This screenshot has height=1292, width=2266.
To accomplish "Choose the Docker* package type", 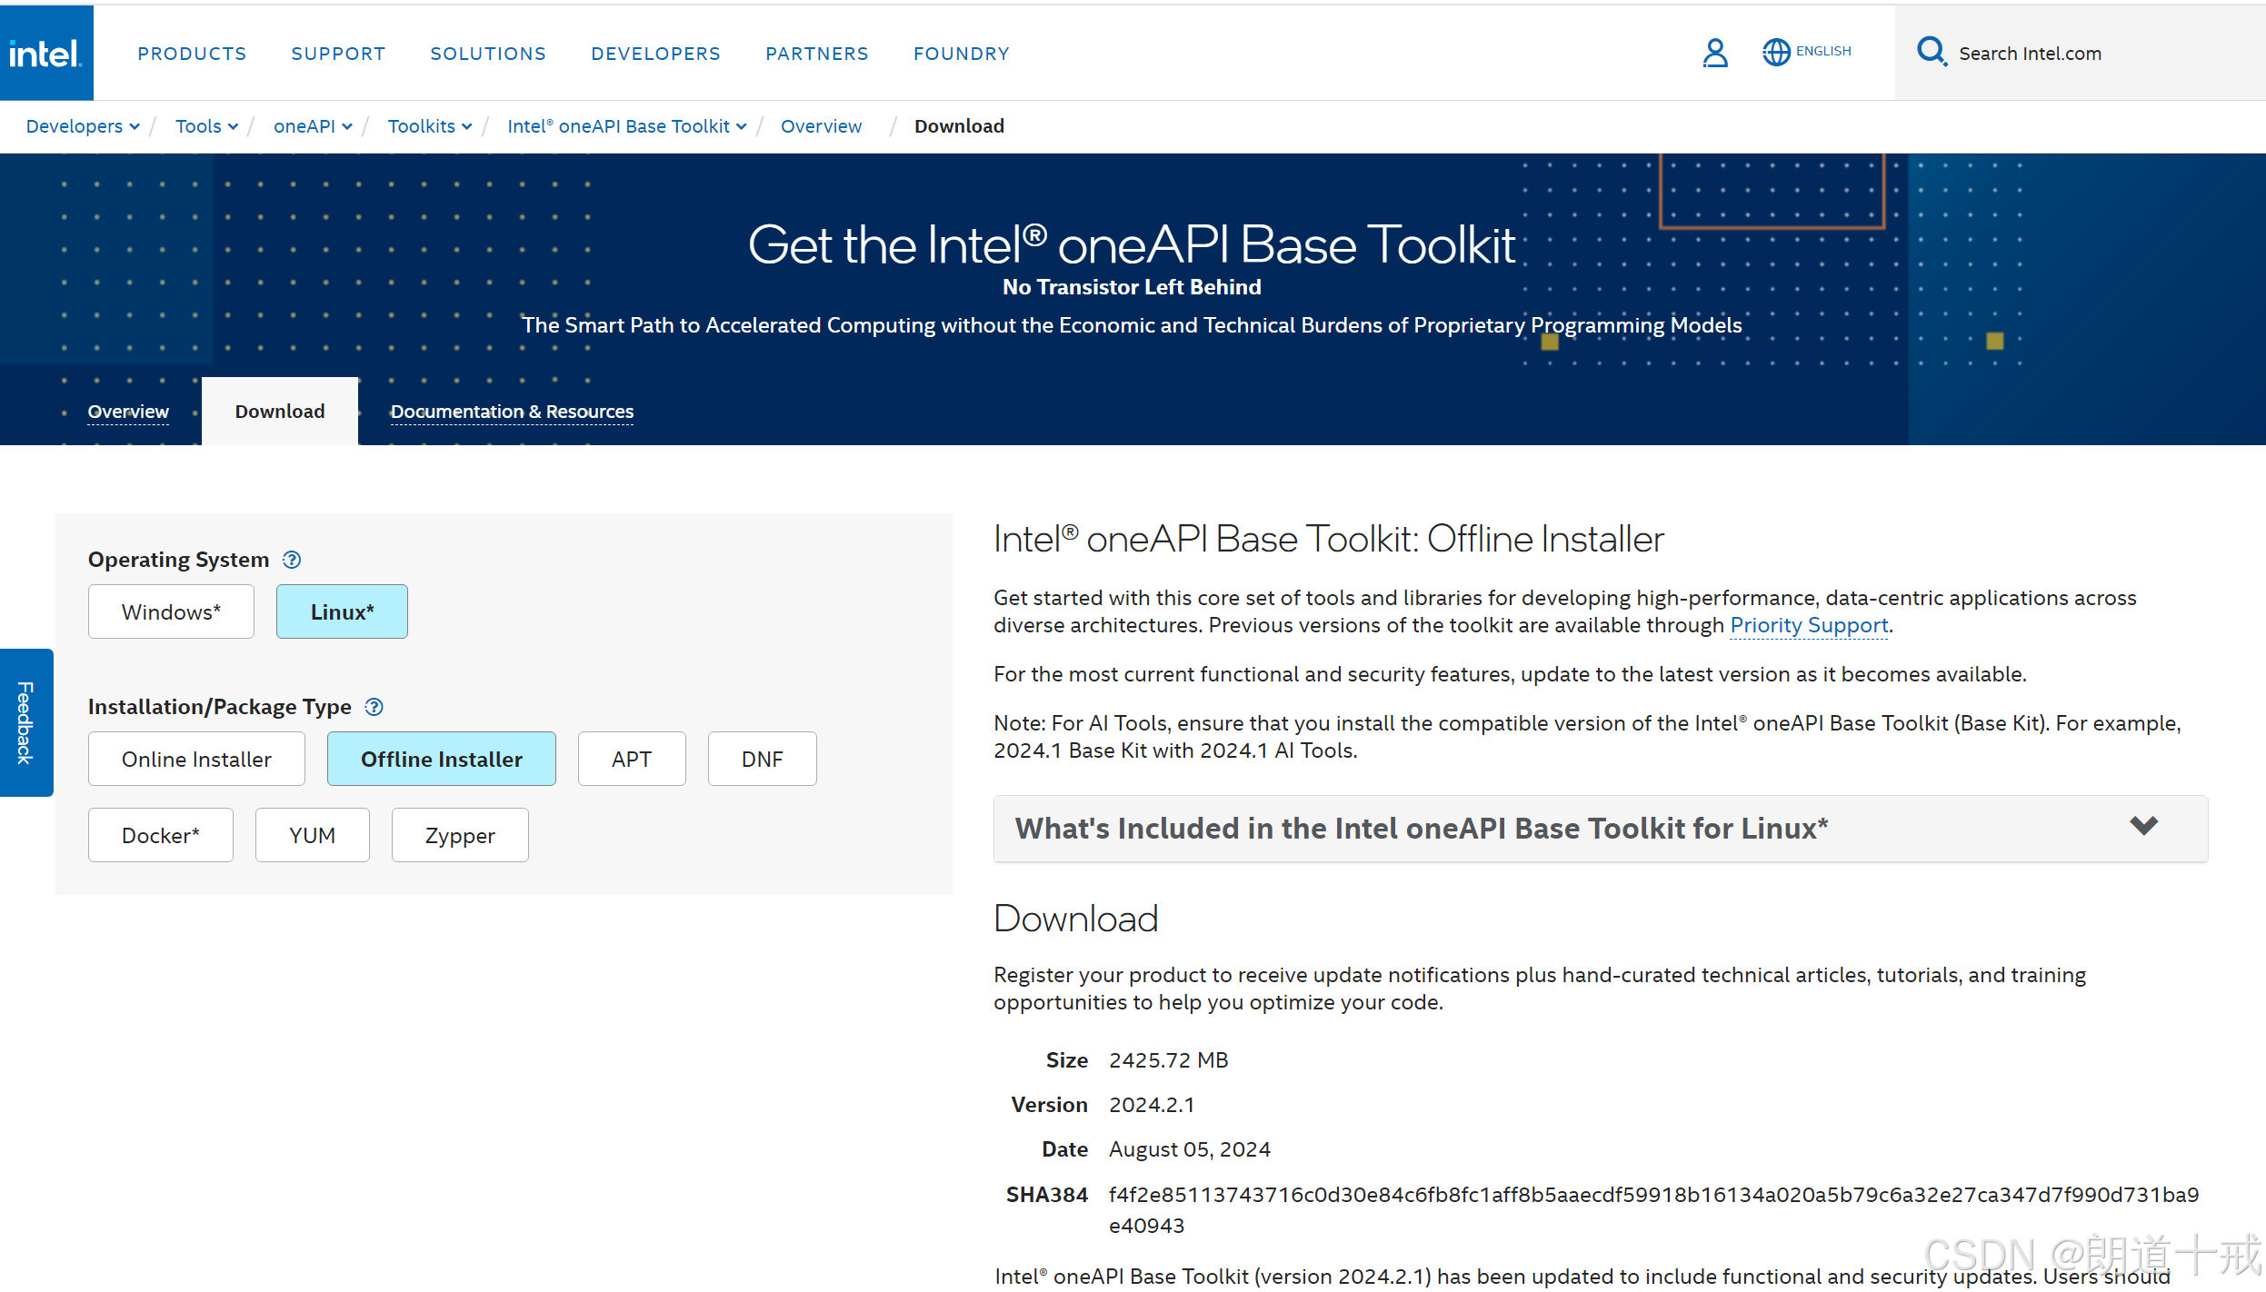I will [x=161, y=835].
